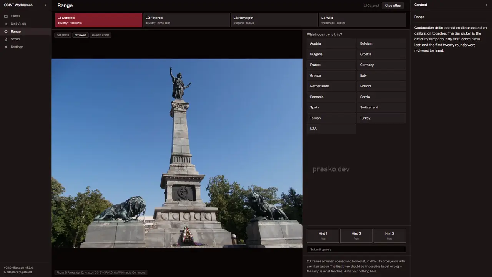Image resolution: width=492 pixels, height=277 pixels.
Task: Choose Bulgaria as the answer
Action: 331,54
